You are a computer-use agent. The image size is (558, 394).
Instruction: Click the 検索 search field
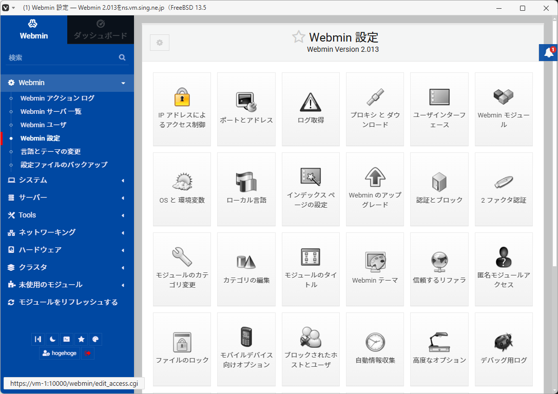62,57
